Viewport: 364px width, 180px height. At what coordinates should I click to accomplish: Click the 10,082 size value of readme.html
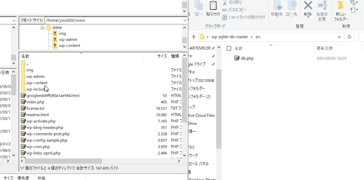[161, 115]
